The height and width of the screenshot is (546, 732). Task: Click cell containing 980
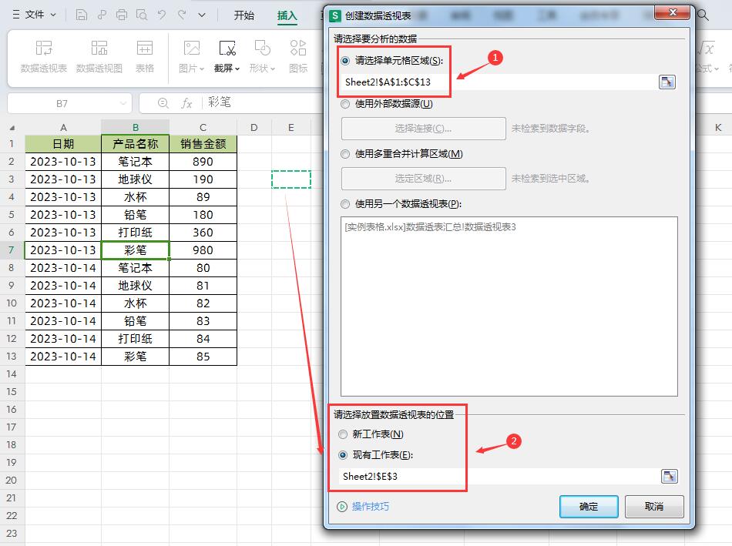(x=203, y=250)
